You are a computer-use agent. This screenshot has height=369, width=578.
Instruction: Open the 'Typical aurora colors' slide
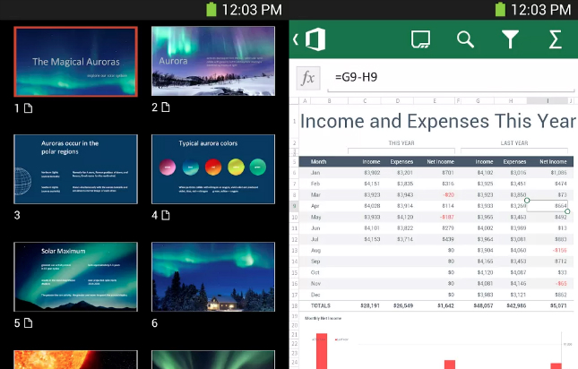pyautogui.click(x=212, y=169)
